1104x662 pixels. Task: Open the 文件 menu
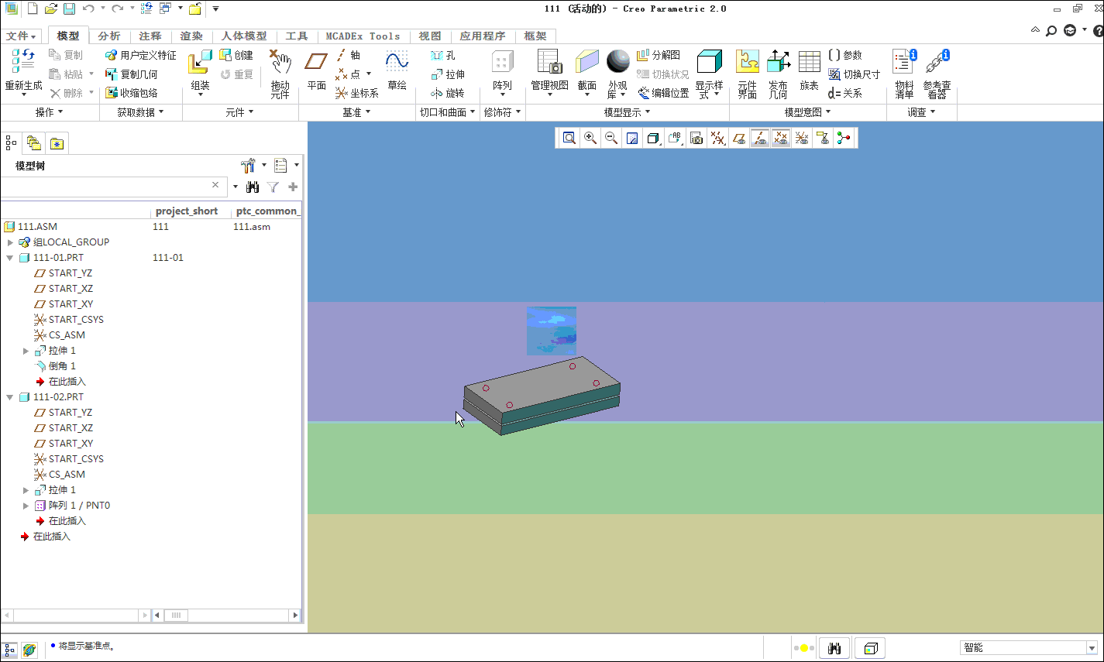[x=21, y=36]
